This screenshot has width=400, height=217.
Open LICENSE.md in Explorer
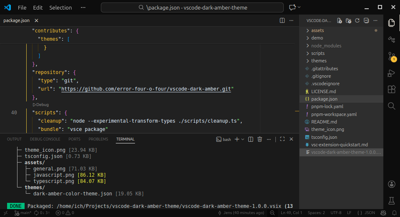341,91
